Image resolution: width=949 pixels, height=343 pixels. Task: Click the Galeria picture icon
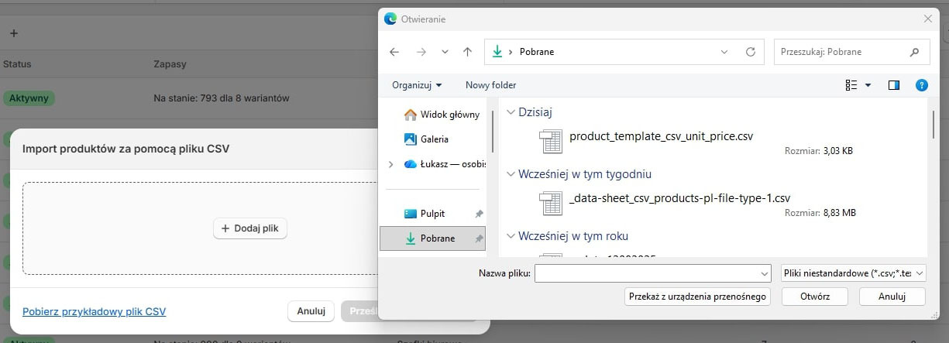pyautogui.click(x=411, y=139)
